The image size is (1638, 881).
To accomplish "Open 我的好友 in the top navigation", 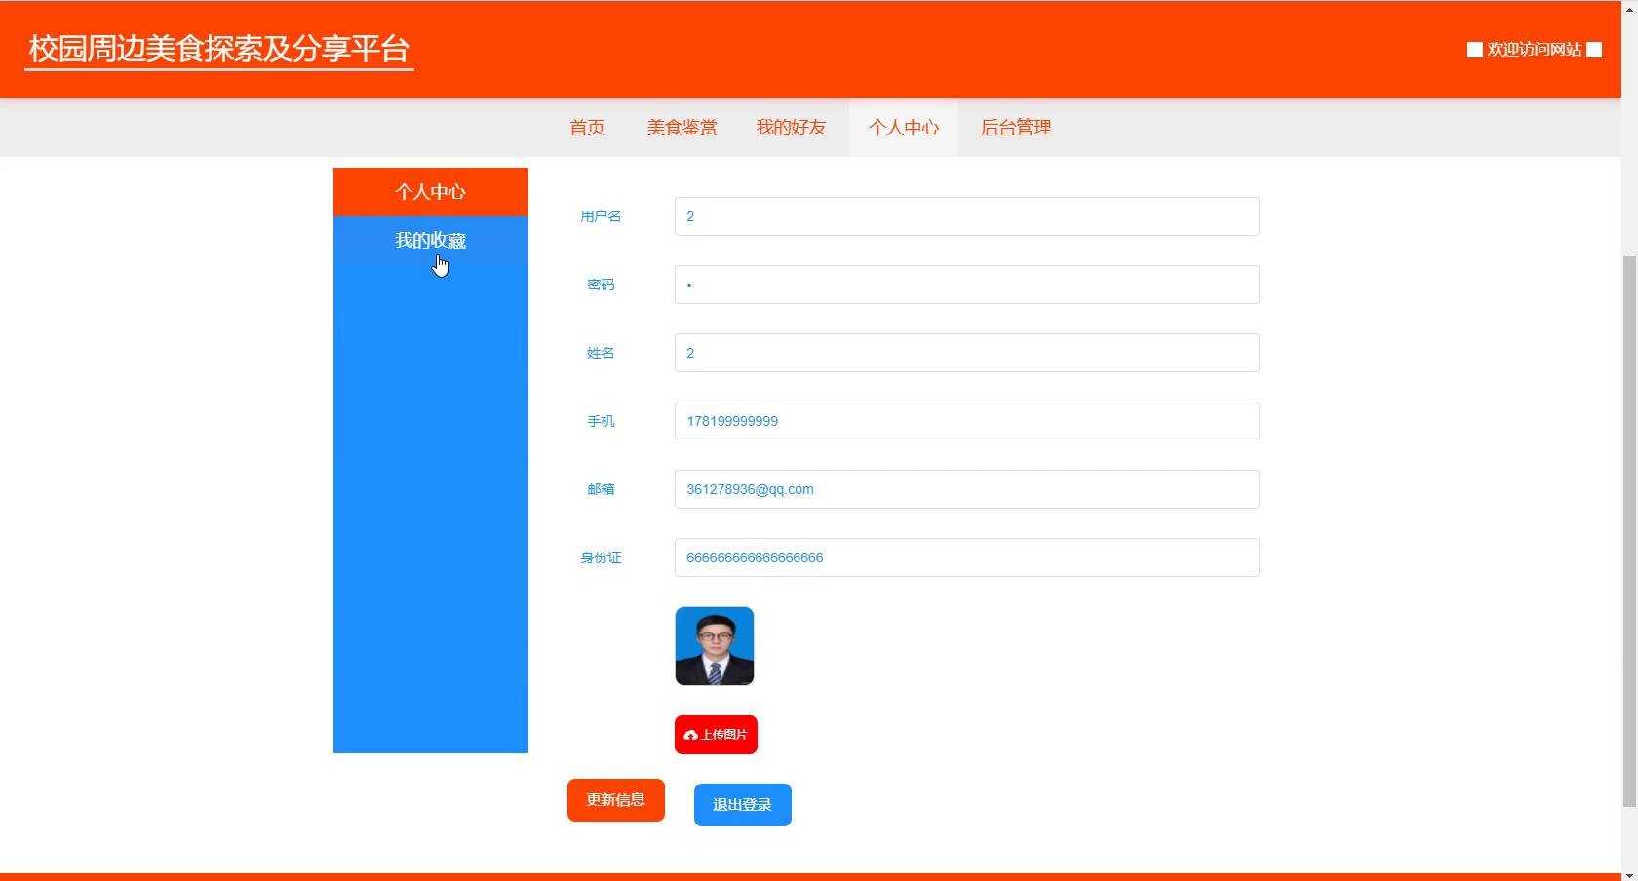I will [791, 128].
